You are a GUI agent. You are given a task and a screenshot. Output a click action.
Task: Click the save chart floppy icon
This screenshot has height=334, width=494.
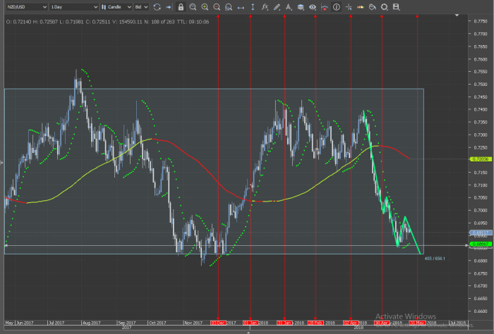tap(397, 7)
